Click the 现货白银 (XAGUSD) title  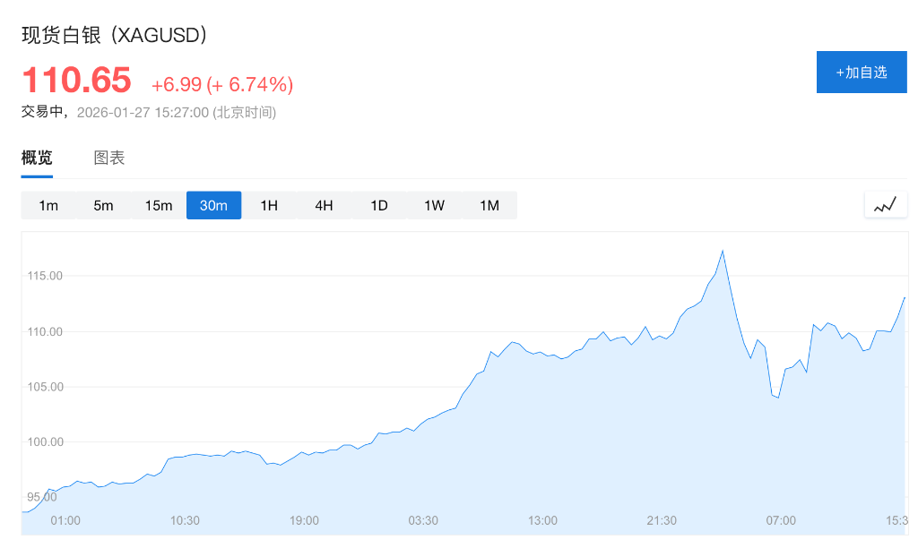point(116,35)
